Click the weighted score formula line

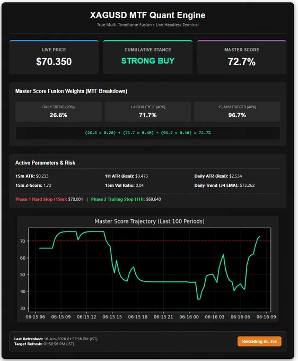(x=147, y=133)
